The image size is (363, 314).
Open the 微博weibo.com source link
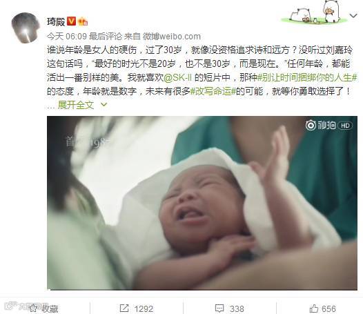(x=172, y=37)
